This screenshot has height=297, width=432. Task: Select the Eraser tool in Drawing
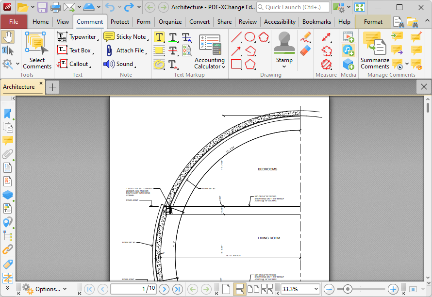pos(305,50)
